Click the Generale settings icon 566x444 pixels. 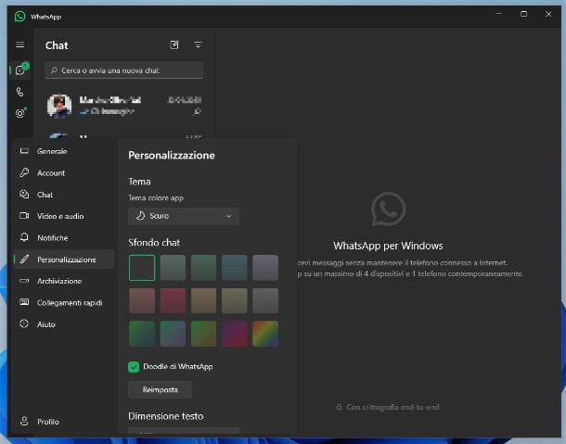click(24, 151)
